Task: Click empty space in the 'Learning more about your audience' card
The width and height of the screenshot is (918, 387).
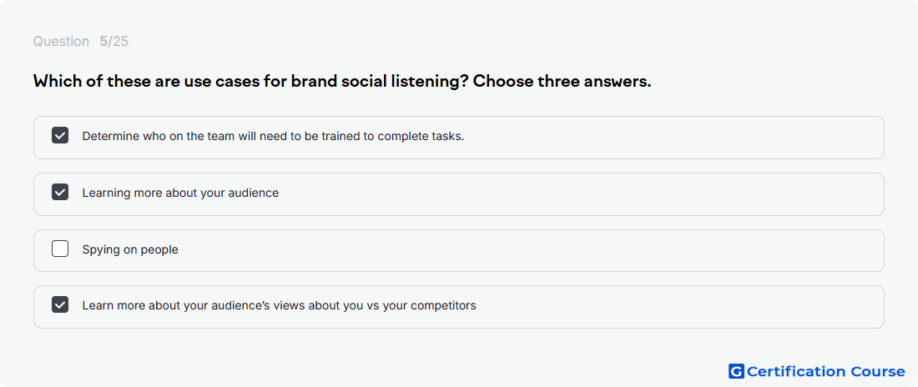Action: coord(580,193)
